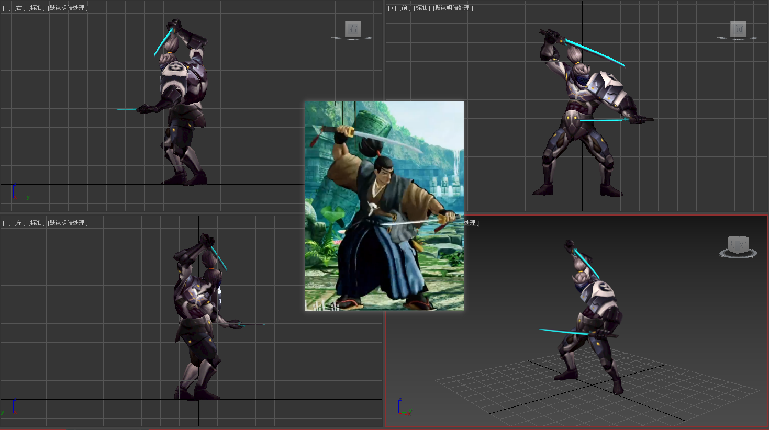The height and width of the screenshot is (430, 769).
Task: Click the samurai reference image in the center
Action: point(384,206)
